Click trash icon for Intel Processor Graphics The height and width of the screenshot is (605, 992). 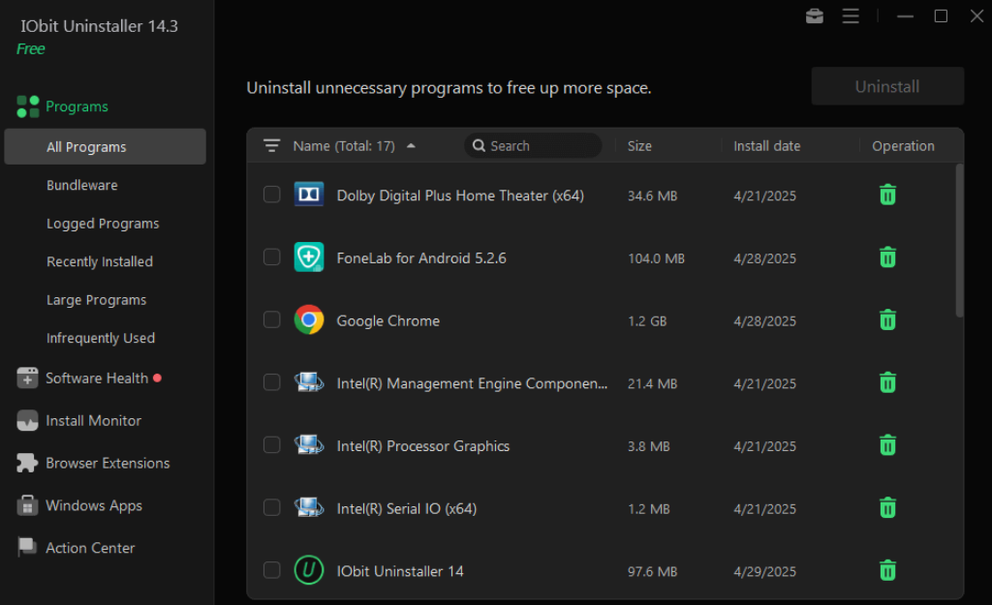887,445
